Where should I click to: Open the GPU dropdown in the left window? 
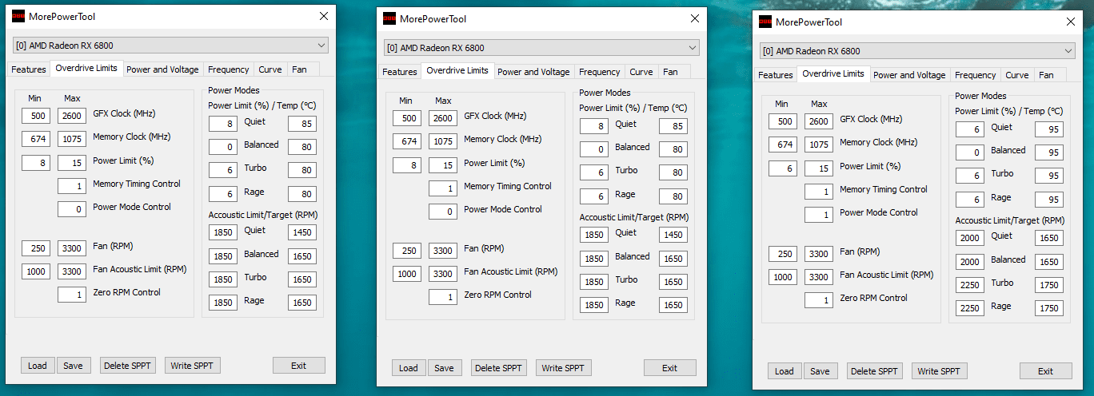pyautogui.click(x=170, y=45)
